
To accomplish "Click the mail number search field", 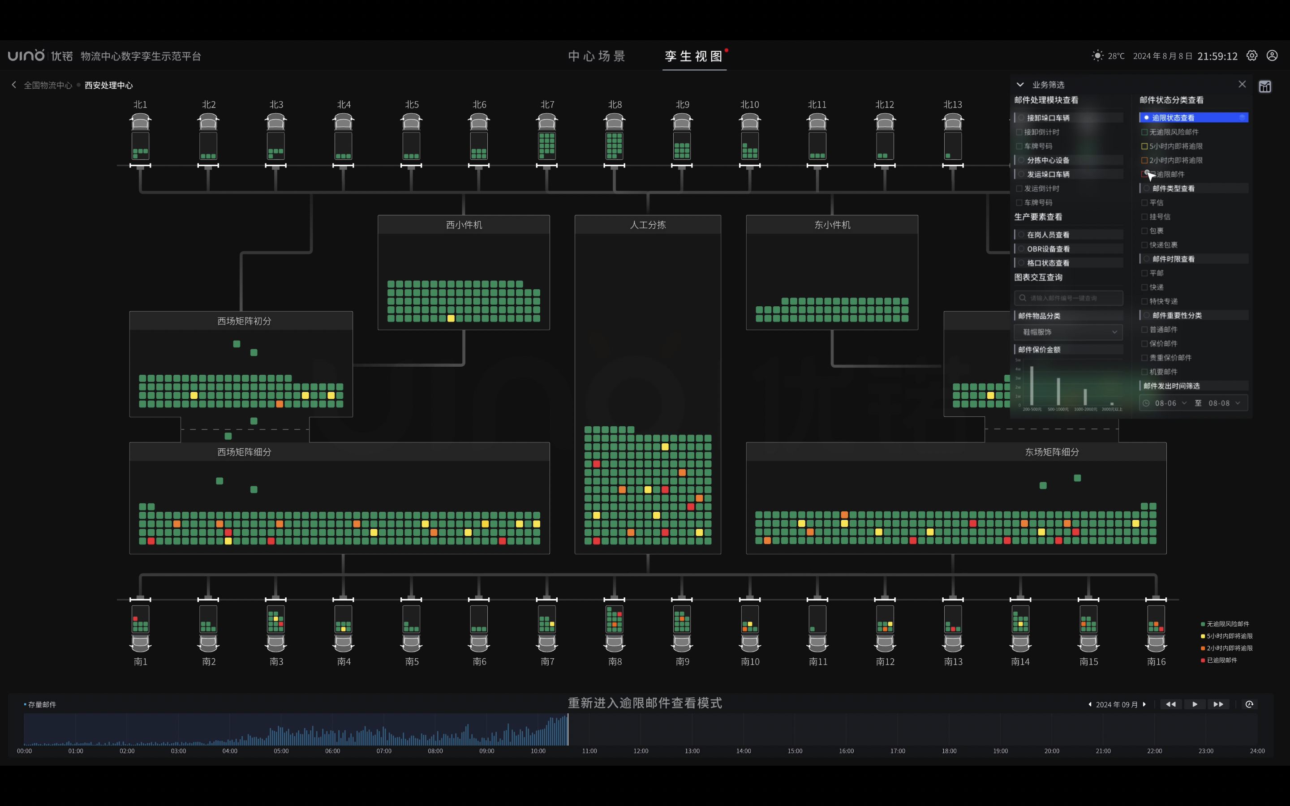I will point(1068,298).
